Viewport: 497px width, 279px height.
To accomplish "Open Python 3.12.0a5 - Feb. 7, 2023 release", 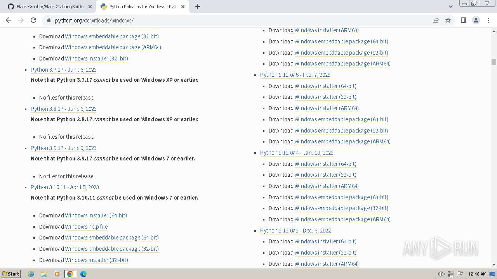I will [295, 75].
